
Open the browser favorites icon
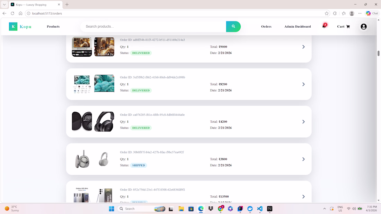point(344,13)
